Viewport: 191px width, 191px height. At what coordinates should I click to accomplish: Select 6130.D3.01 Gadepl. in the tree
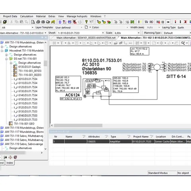coord(29,67)
